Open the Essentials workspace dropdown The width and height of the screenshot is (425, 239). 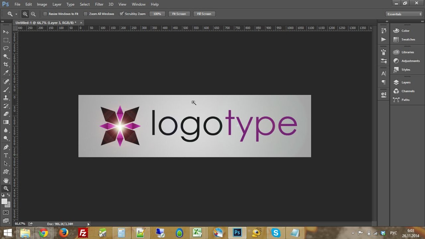pos(404,14)
